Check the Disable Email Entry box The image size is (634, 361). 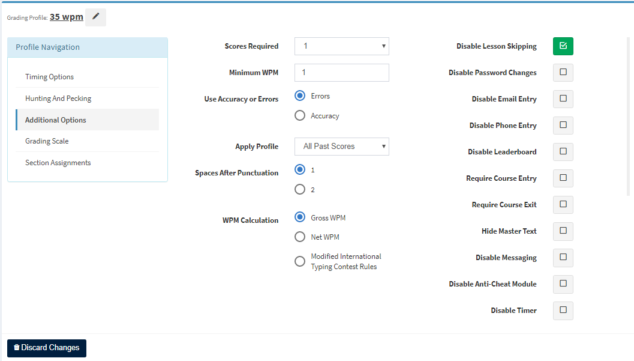point(563,99)
